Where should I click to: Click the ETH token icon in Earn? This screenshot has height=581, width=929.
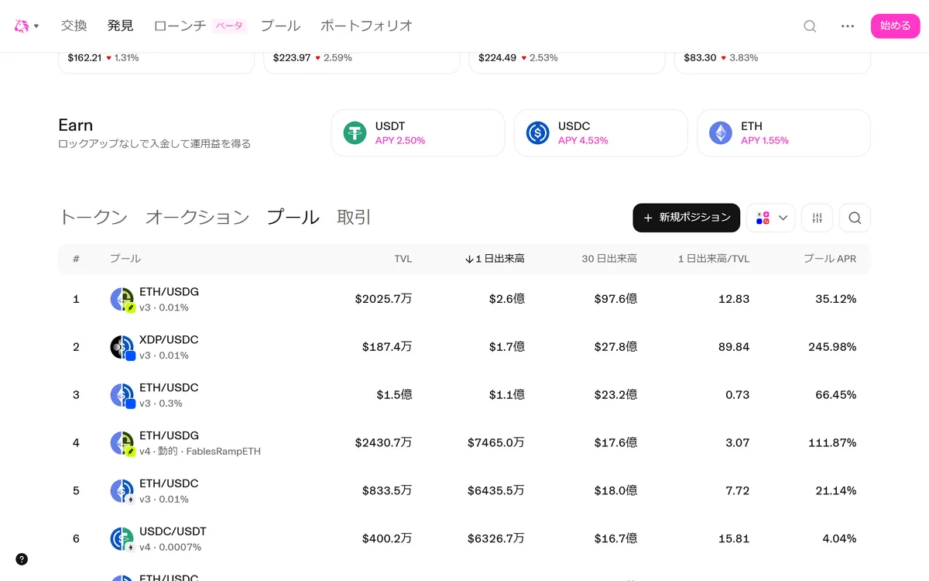pyautogui.click(x=721, y=133)
